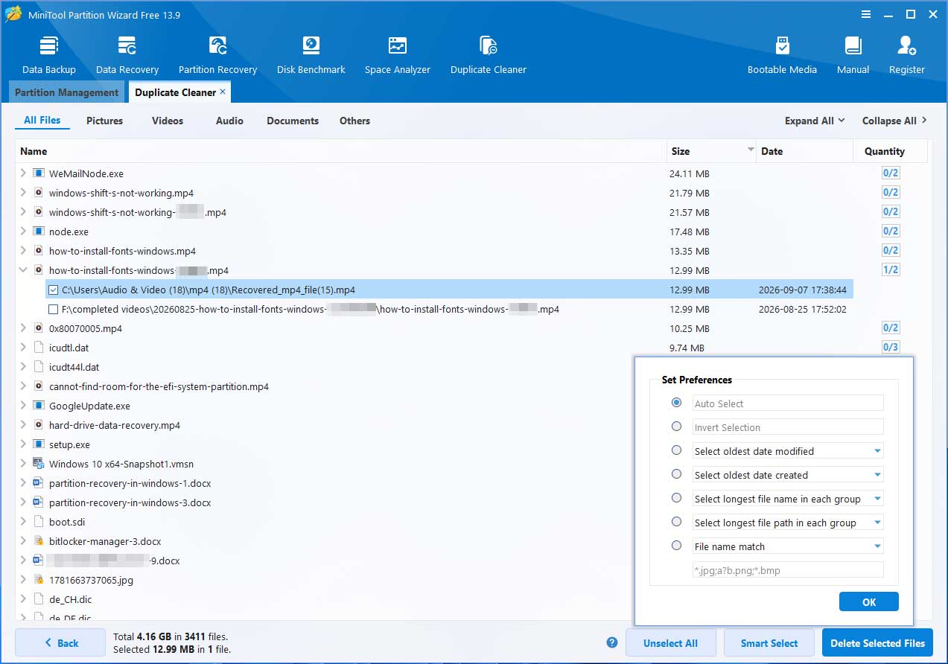Screen dimensions: 948x664
Task: Click the setup.exe file icon
Action: pos(39,444)
